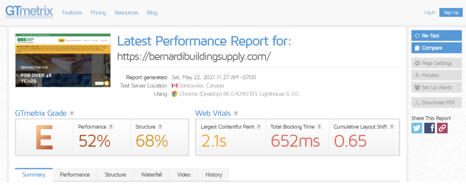This screenshot has width=466, height=185.
Task: Open the website screenshot thumbnail
Action: pos(63,60)
